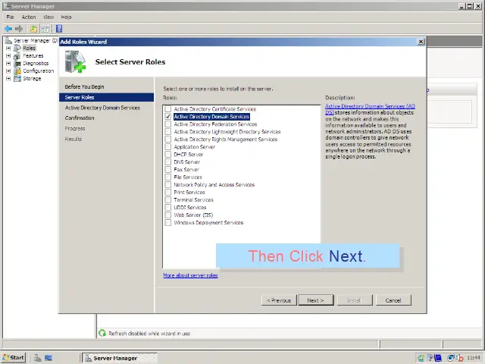The image size is (485, 364).
Task: Open the Action menu
Action: tap(29, 17)
